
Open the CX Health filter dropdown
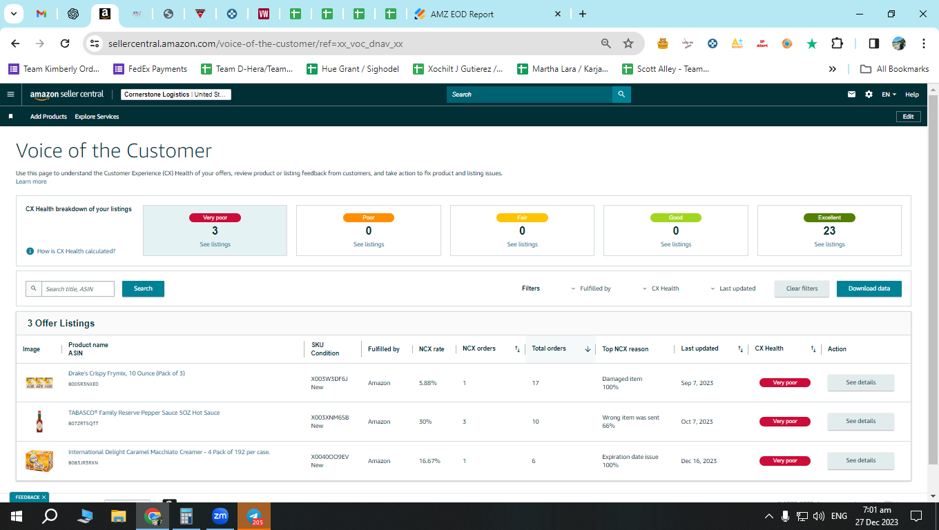click(661, 288)
